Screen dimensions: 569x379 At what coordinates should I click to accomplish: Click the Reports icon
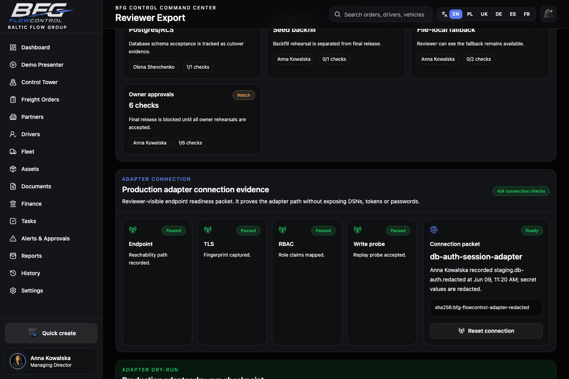pyautogui.click(x=13, y=256)
